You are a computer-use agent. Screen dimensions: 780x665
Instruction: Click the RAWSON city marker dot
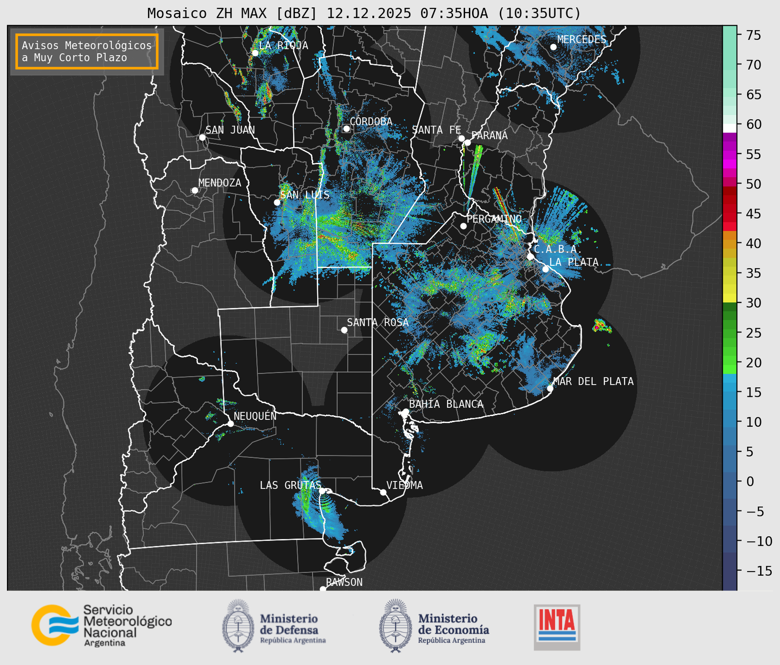tap(323, 589)
